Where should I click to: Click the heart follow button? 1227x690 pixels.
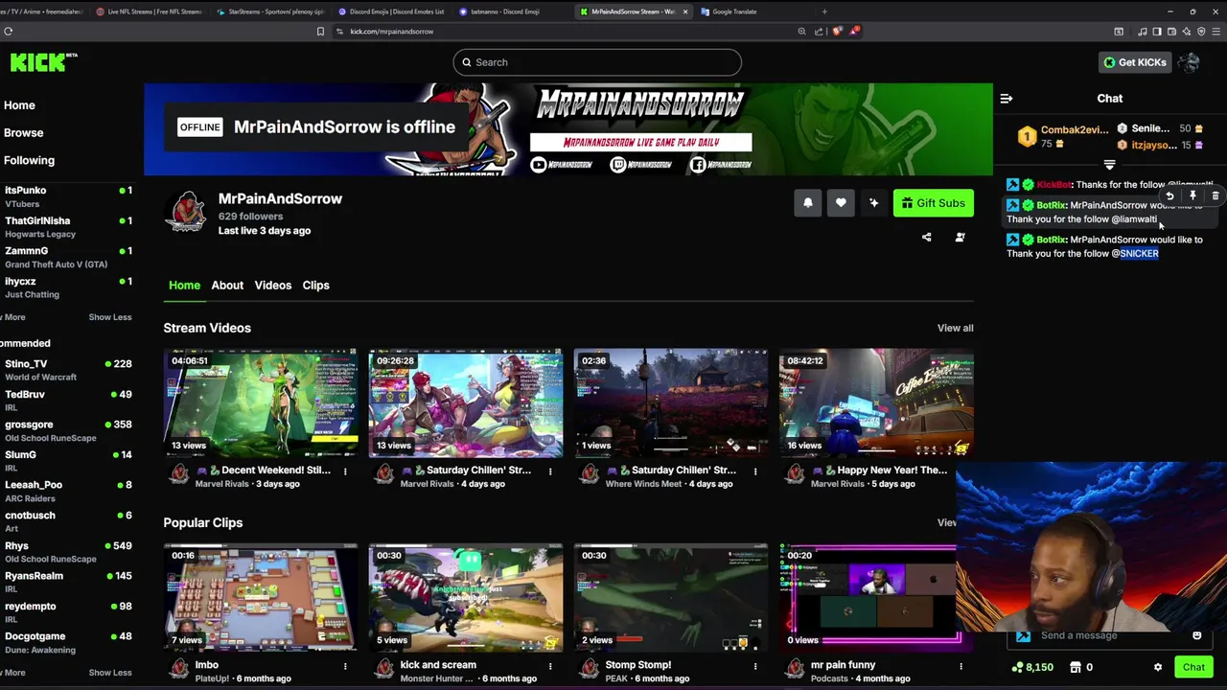(841, 203)
